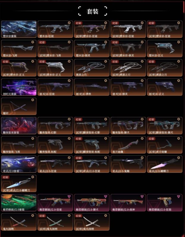Click tier badge on 塑水宗-骇灵 card
The image size is (185, 237).
coord(106,42)
